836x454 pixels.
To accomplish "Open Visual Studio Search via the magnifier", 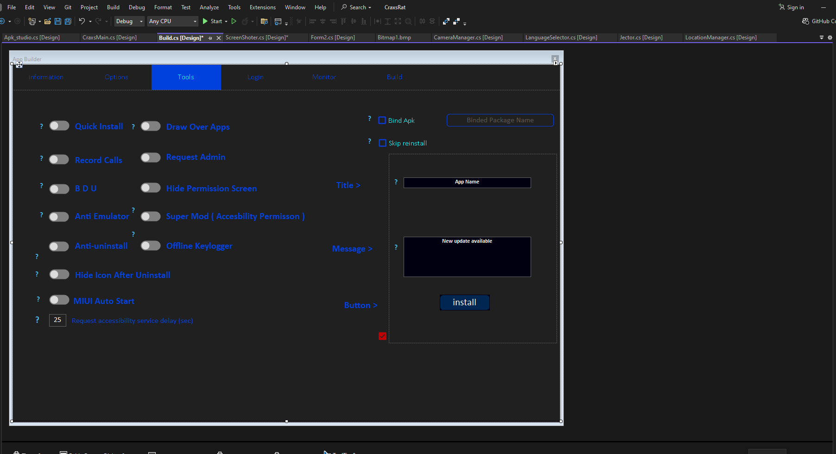I will (x=343, y=7).
